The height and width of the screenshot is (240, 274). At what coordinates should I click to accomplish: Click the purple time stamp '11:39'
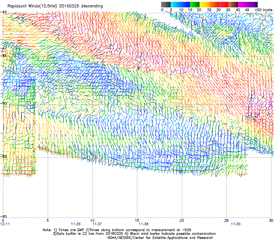(x=235, y=224)
